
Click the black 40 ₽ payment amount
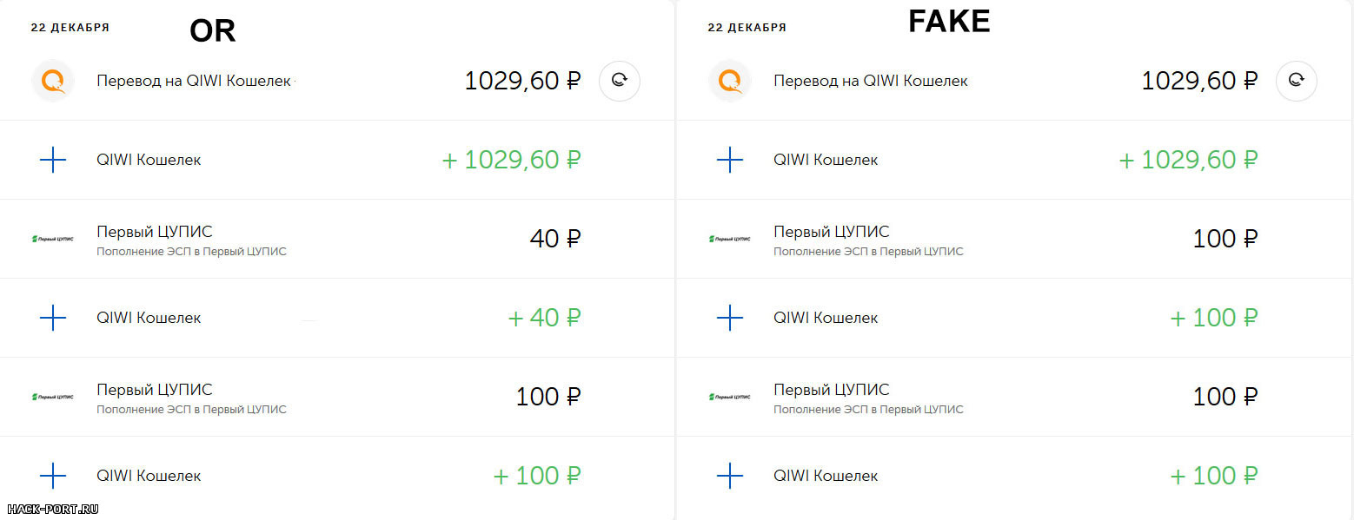(x=555, y=239)
